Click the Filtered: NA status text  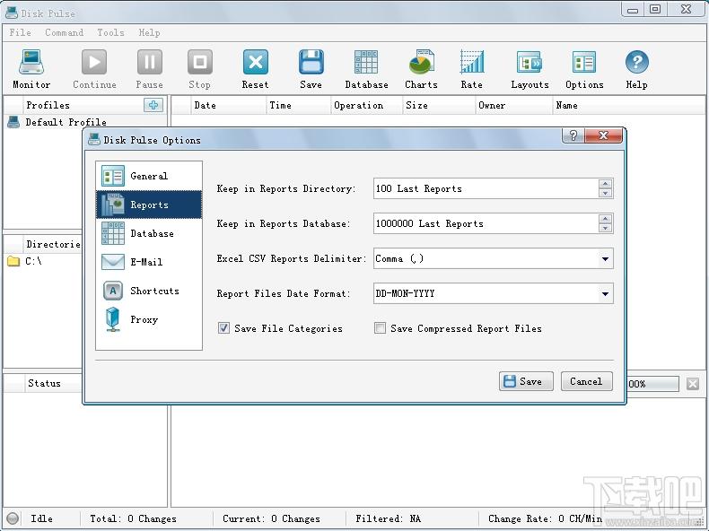388,518
